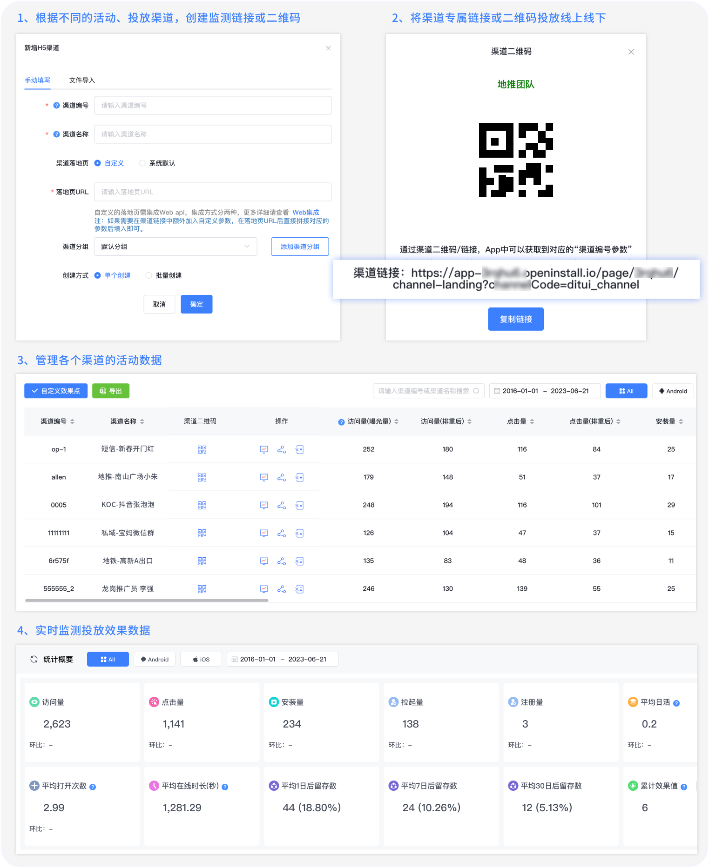The image size is (709, 868).
Task: Click help icon next to 平均日活
Action: pyautogui.click(x=676, y=703)
